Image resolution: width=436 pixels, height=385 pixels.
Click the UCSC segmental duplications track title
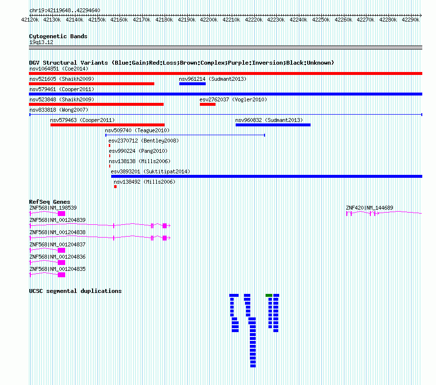75,291
